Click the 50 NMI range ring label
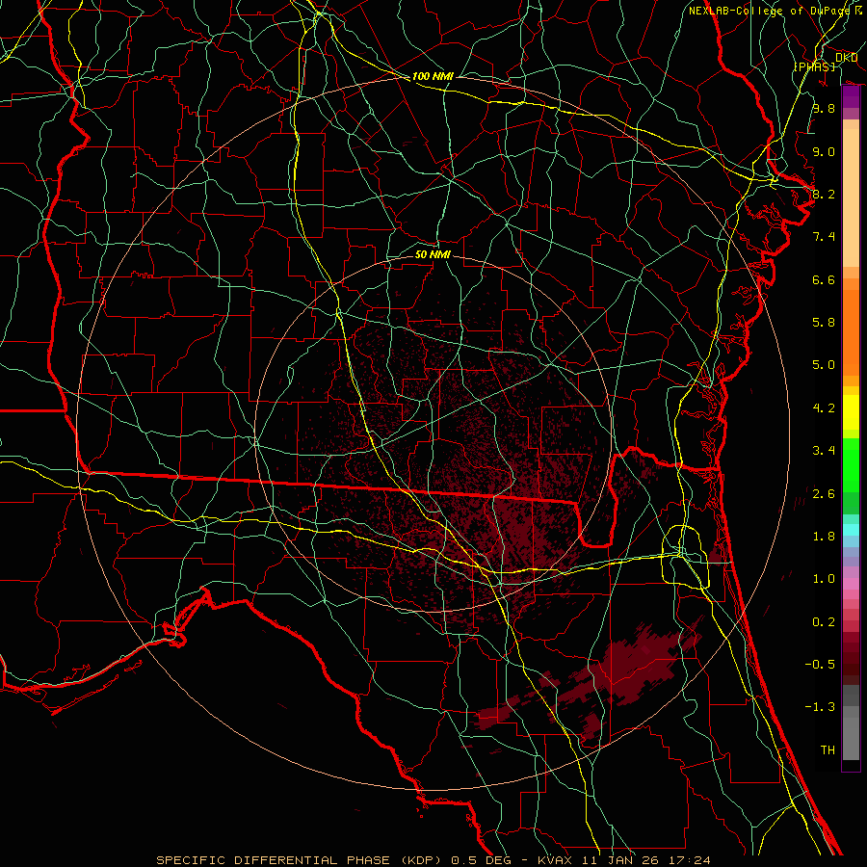The image size is (867, 867). click(x=433, y=255)
